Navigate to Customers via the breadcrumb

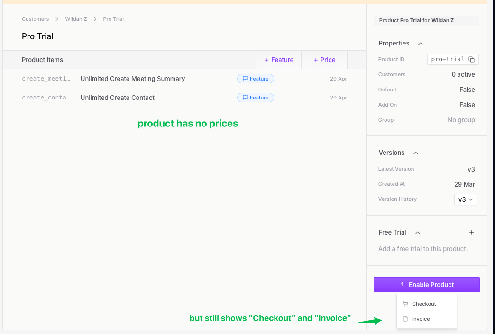pyautogui.click(x=35, y=19)
